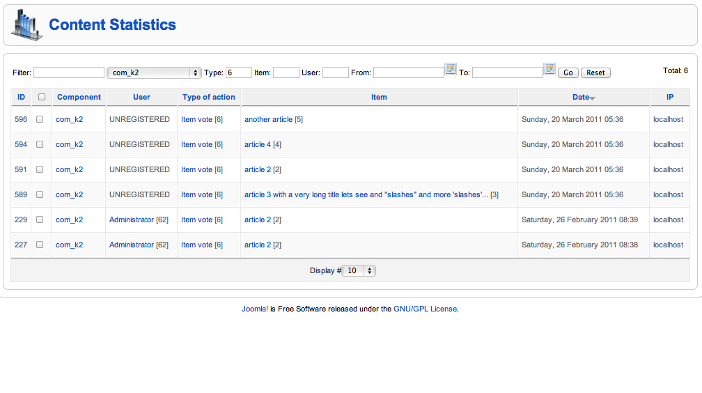Click the Date column sort arrow
Viewport: 702px width, 393px height.
click(592, 98)
